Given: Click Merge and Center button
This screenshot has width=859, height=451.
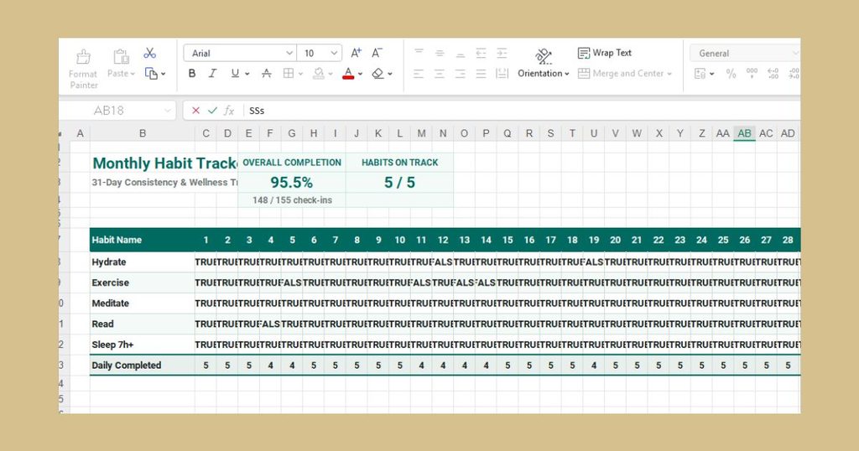Looking at the screenshot, I should 621,73.
